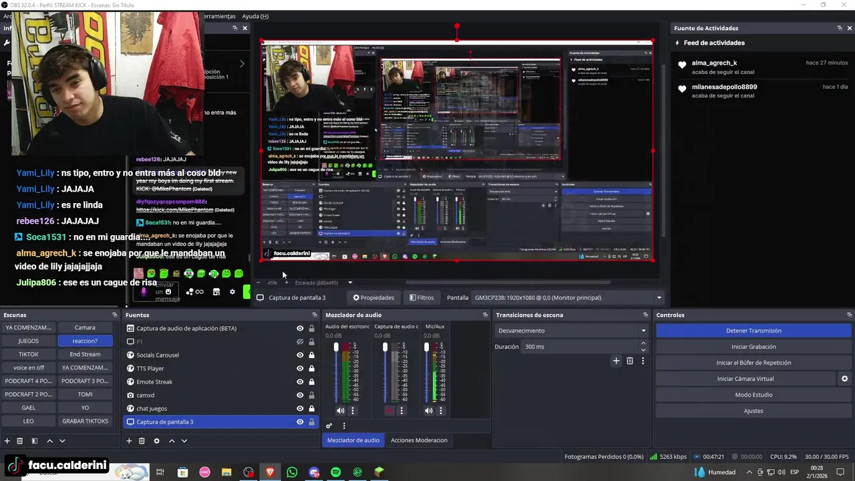
Task: Add a new source in Fuentes panel
Action: (129, 441)
